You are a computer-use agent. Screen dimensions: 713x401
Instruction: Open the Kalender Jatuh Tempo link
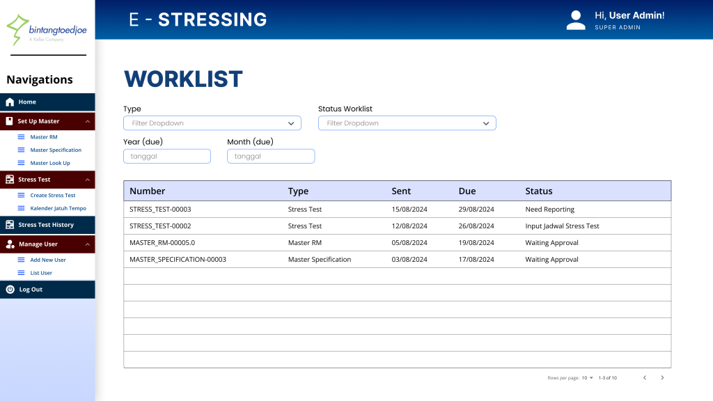58,208
